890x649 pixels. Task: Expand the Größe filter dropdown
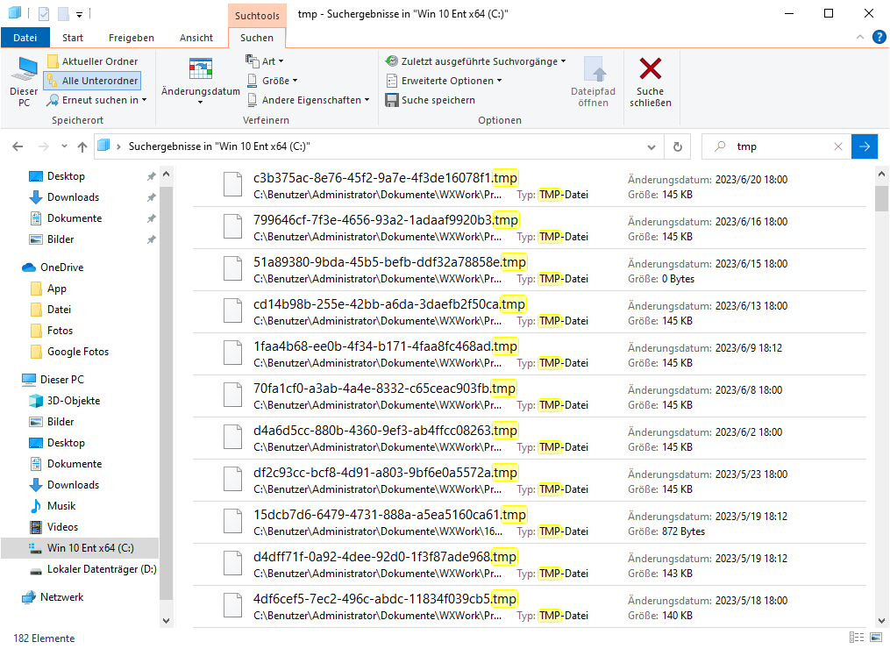point(280,81)
